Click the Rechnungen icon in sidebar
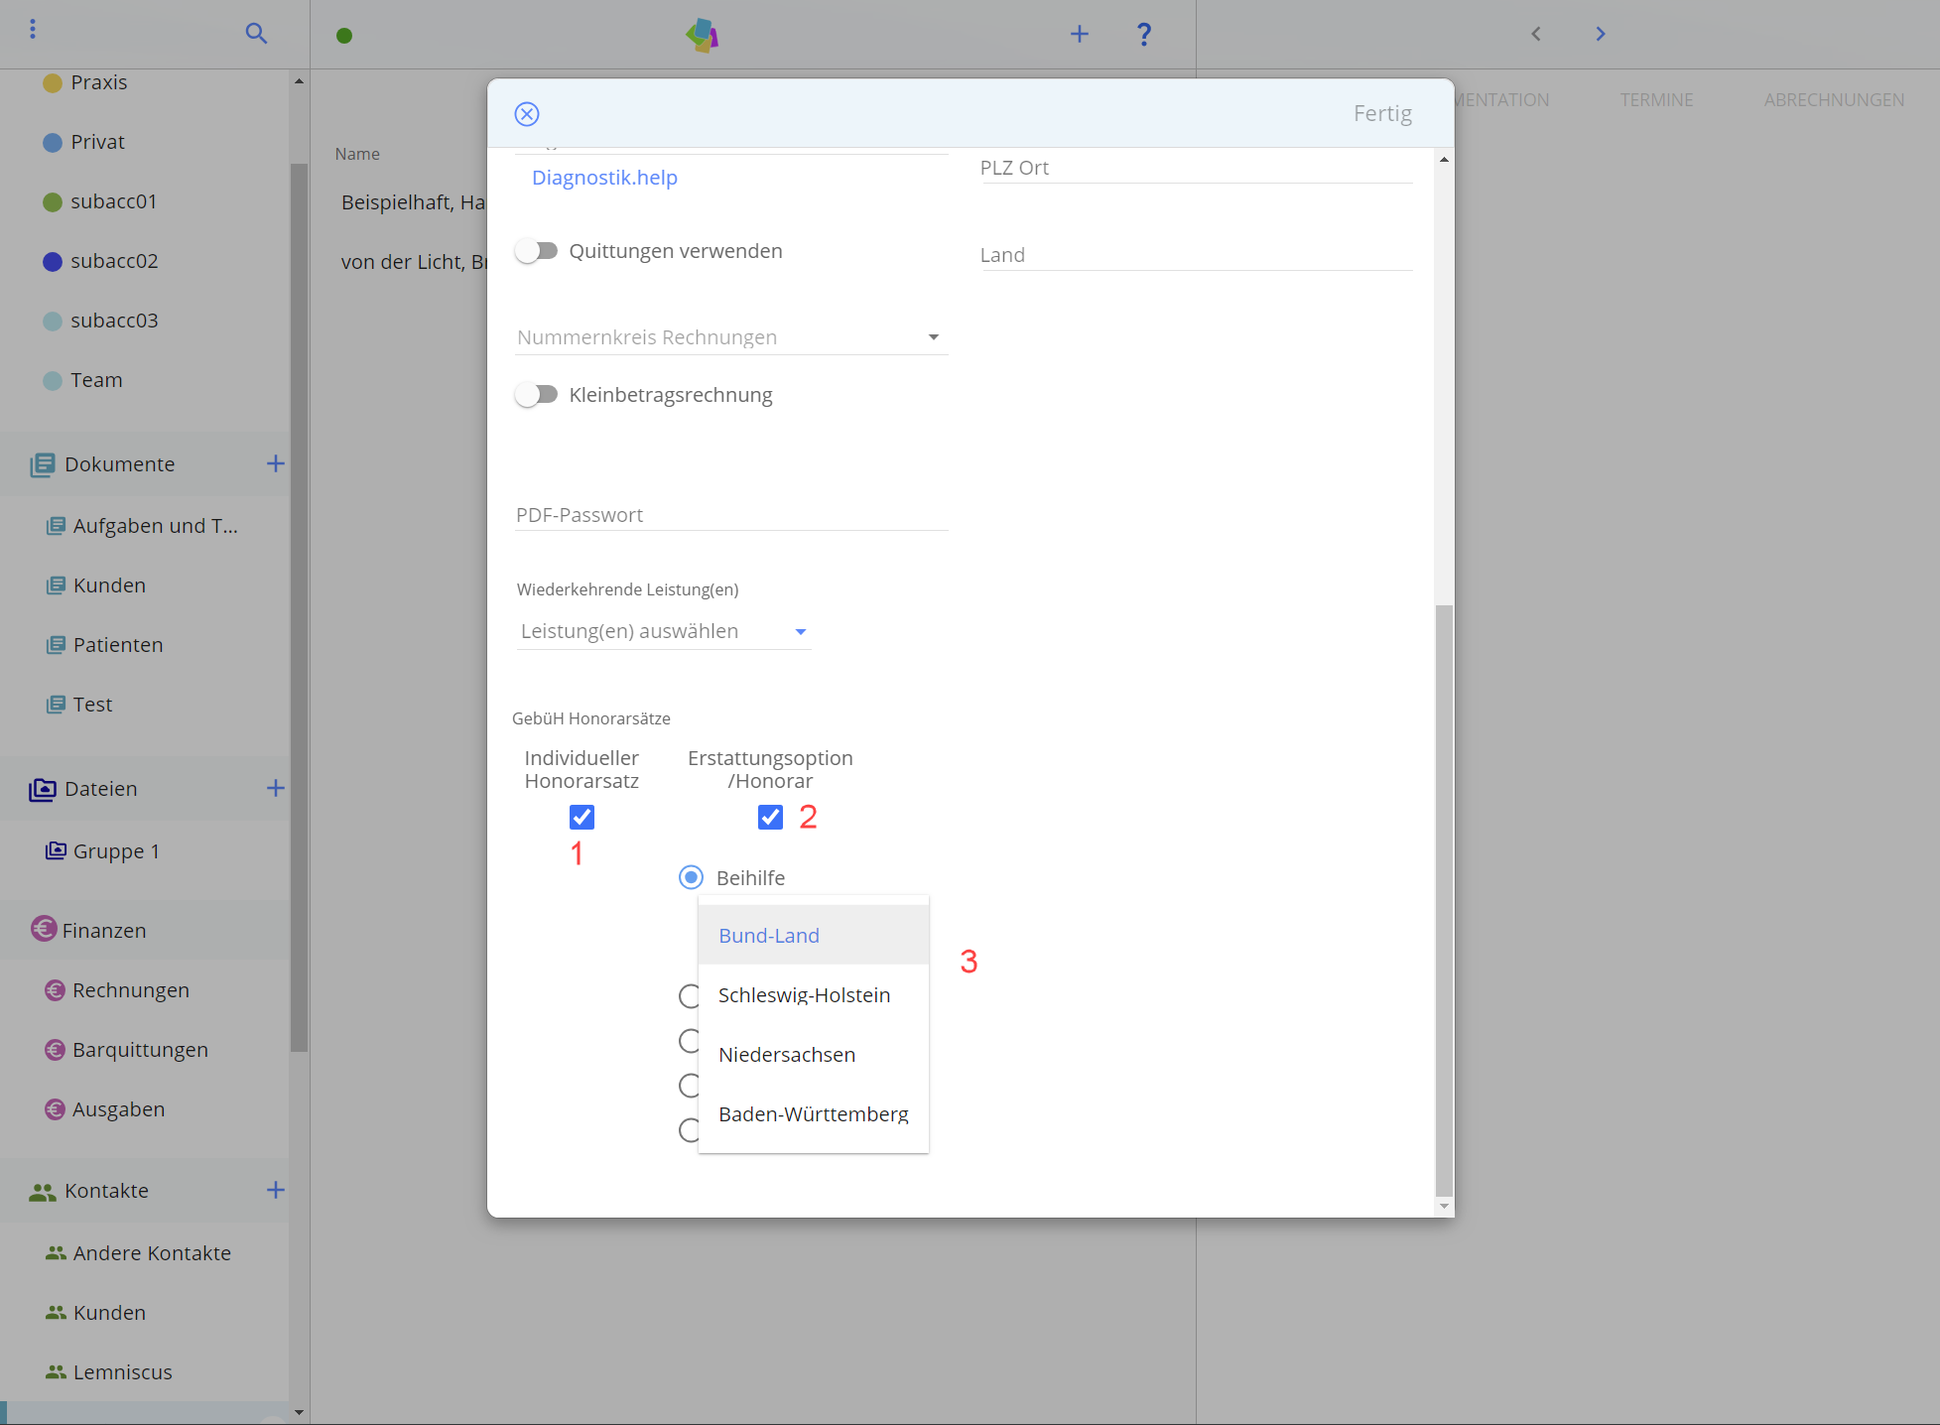This screenshot has width=1940, height=1425. pos(46,988)
